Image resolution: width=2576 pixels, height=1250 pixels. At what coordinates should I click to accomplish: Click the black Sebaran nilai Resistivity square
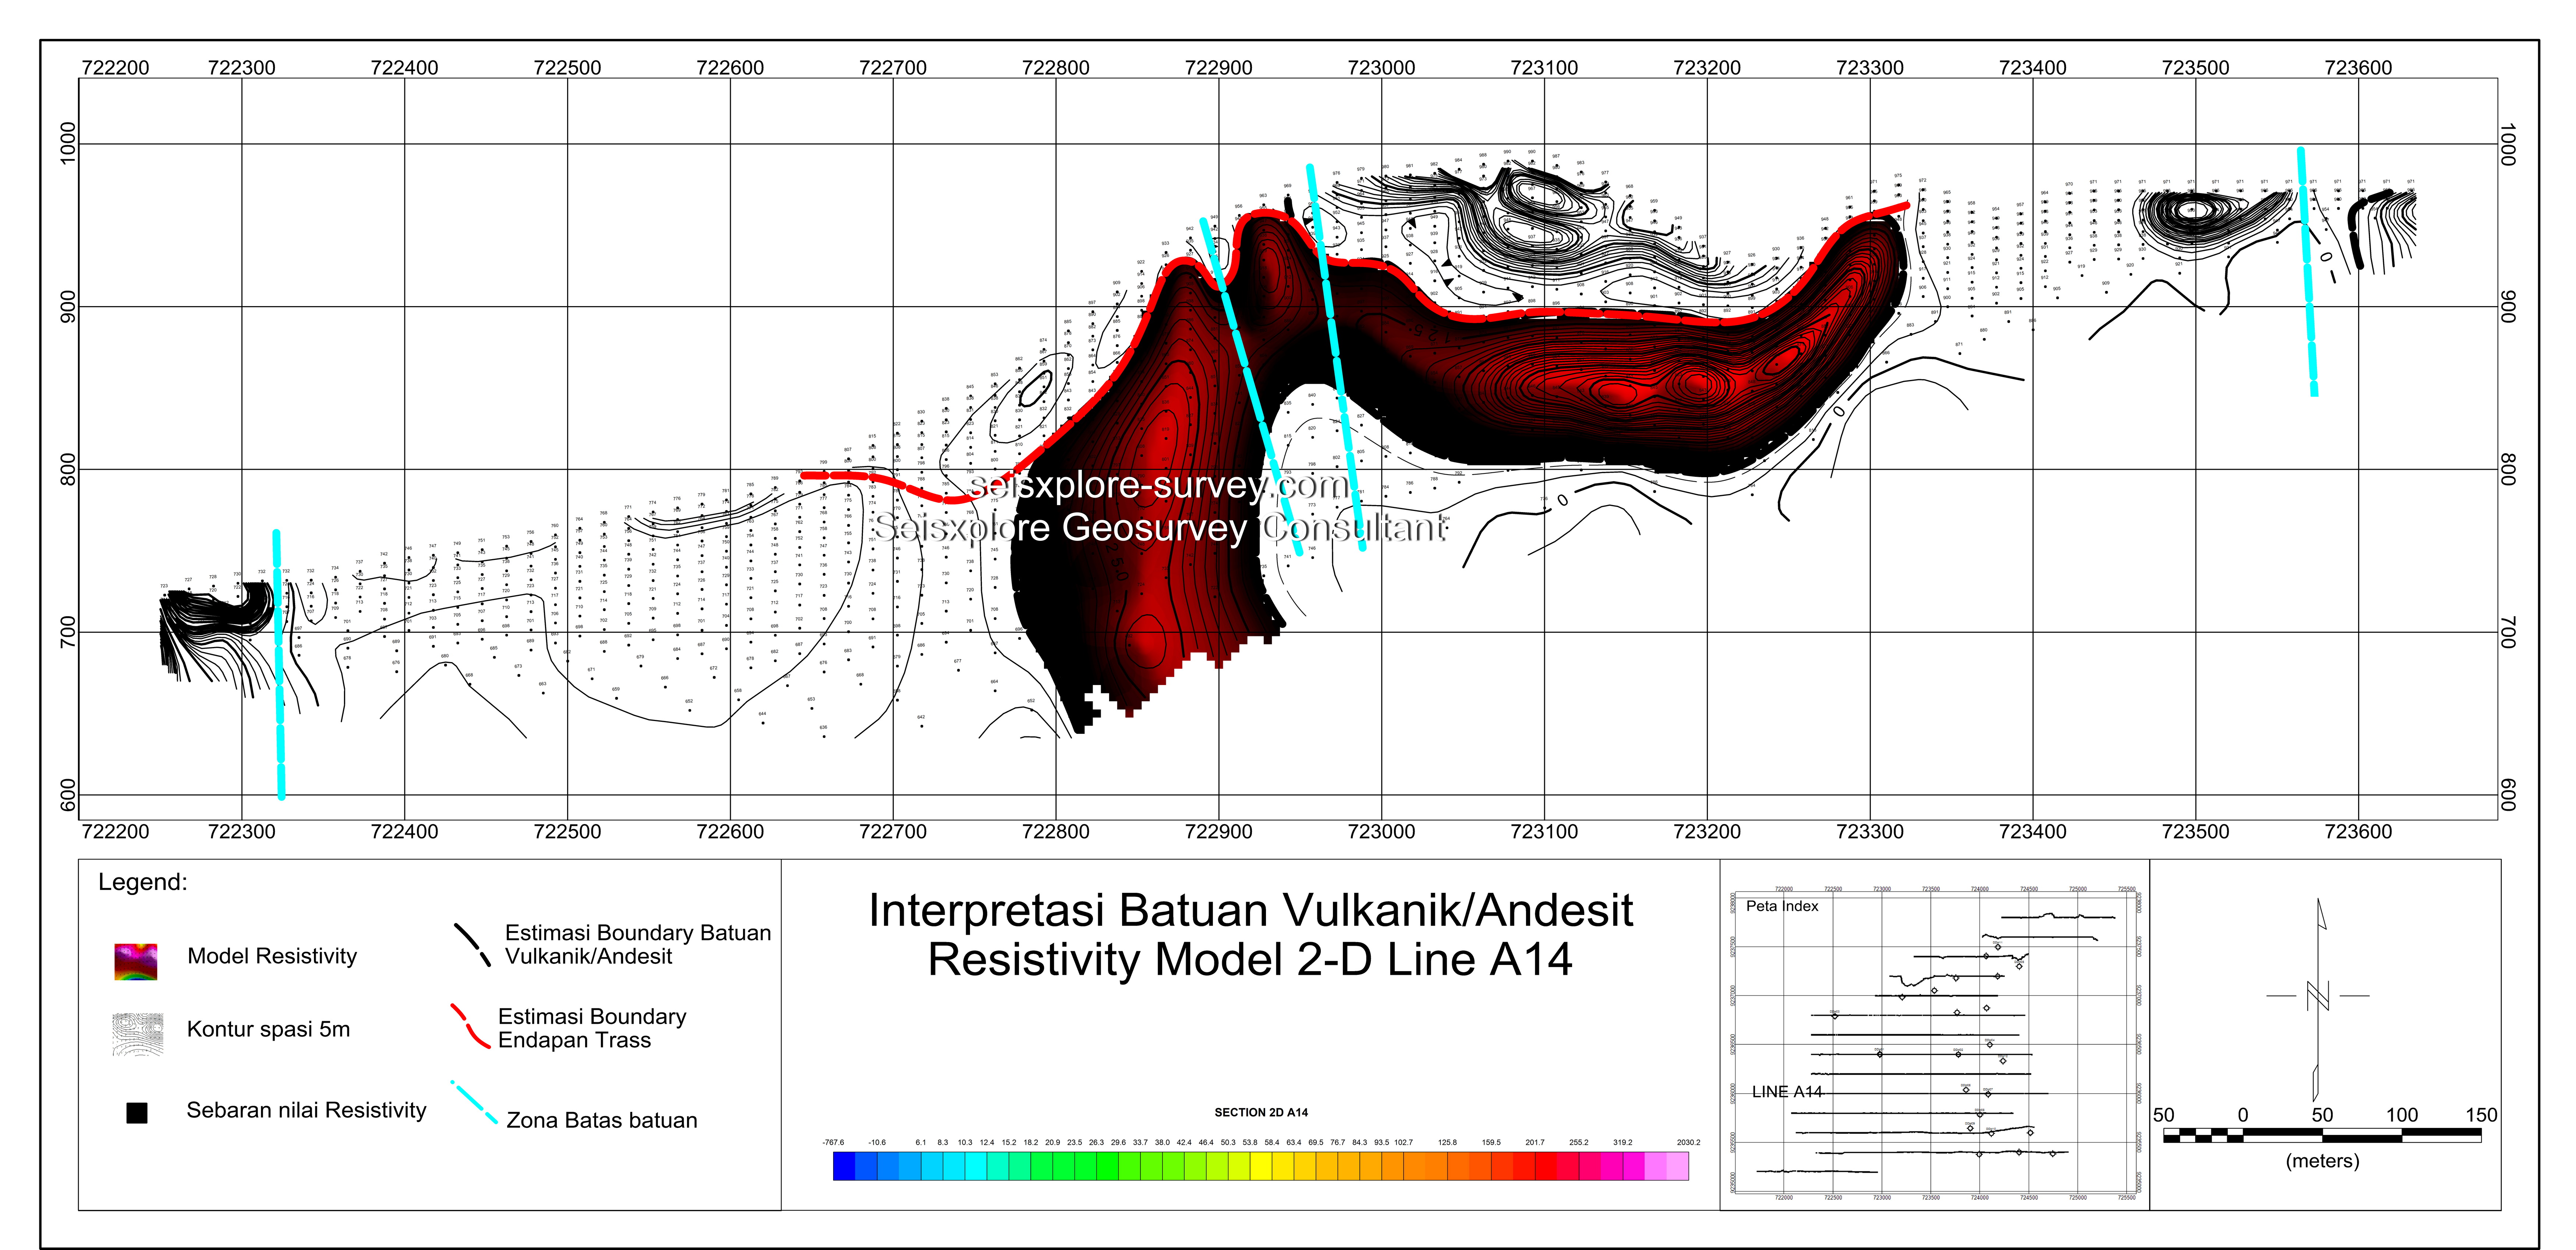tap(137, 1113)
